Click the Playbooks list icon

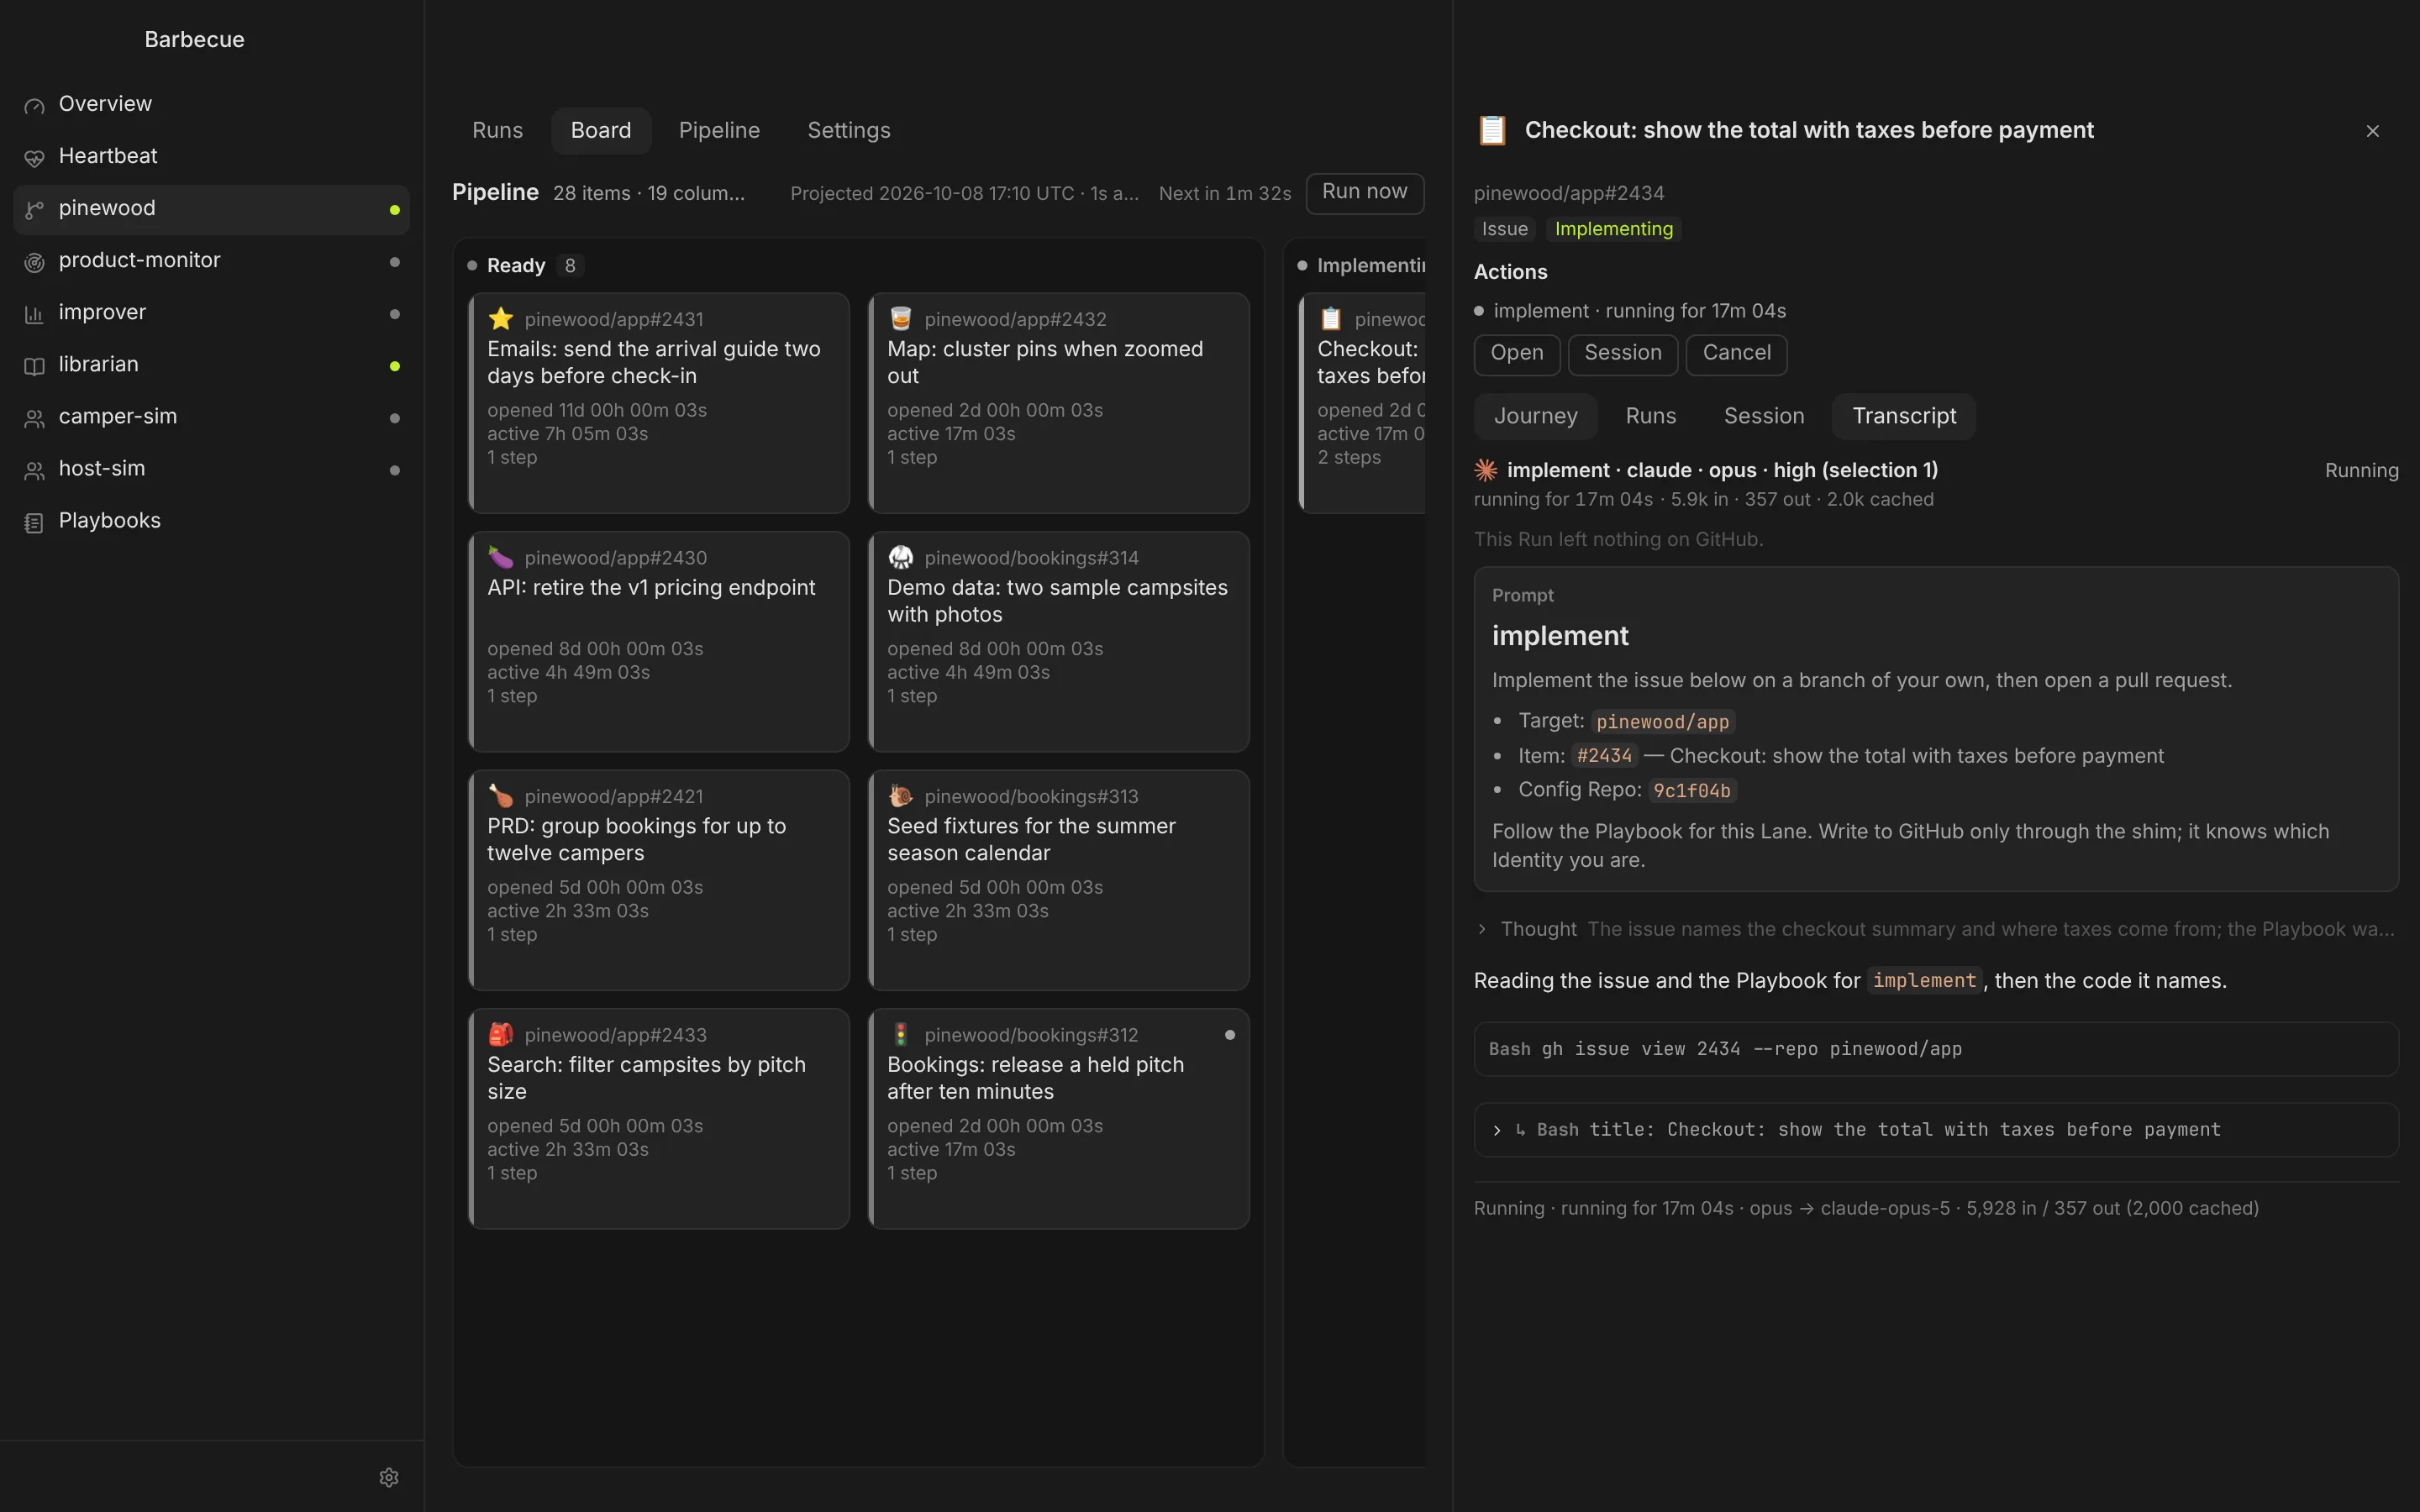[x=34, y=522]
